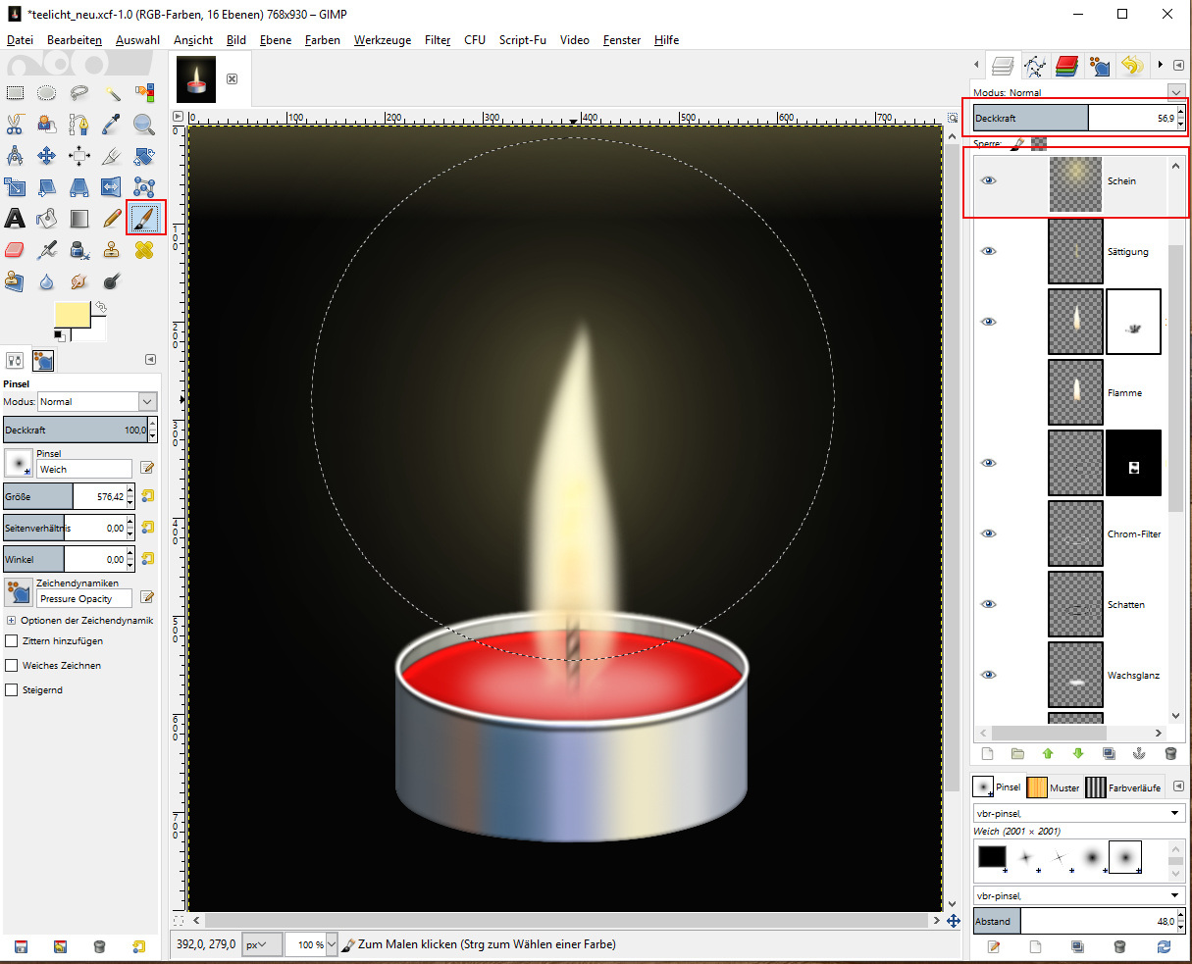
Task: Activate the Bucket Fill tool
Action: (47, 218)
